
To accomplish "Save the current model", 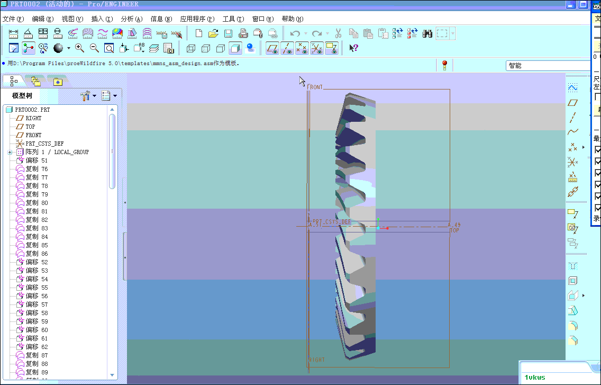I will [x=229, y=33].
